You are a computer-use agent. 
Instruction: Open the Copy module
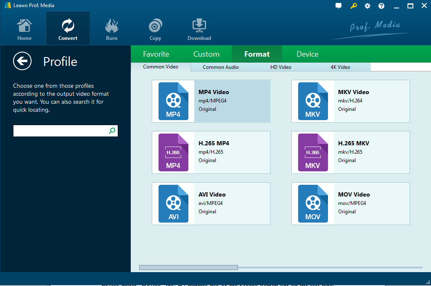click(155, 29)
